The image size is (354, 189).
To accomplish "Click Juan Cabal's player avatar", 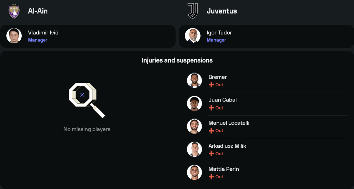I will coord(194,103).
